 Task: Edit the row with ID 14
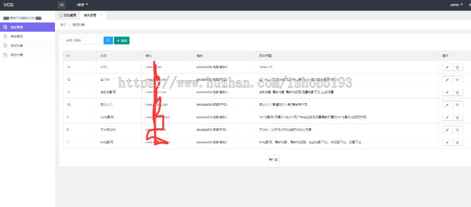pos(447,67)
